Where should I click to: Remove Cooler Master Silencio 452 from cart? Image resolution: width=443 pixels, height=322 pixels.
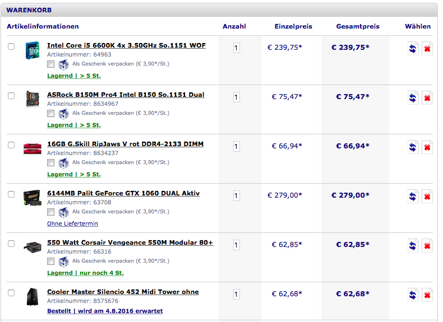point(427,295)
